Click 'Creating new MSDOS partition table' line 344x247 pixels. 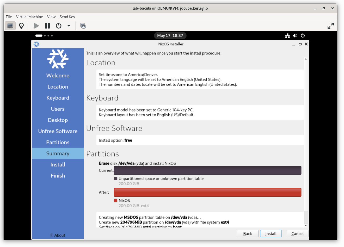click(x=150, y=218)
